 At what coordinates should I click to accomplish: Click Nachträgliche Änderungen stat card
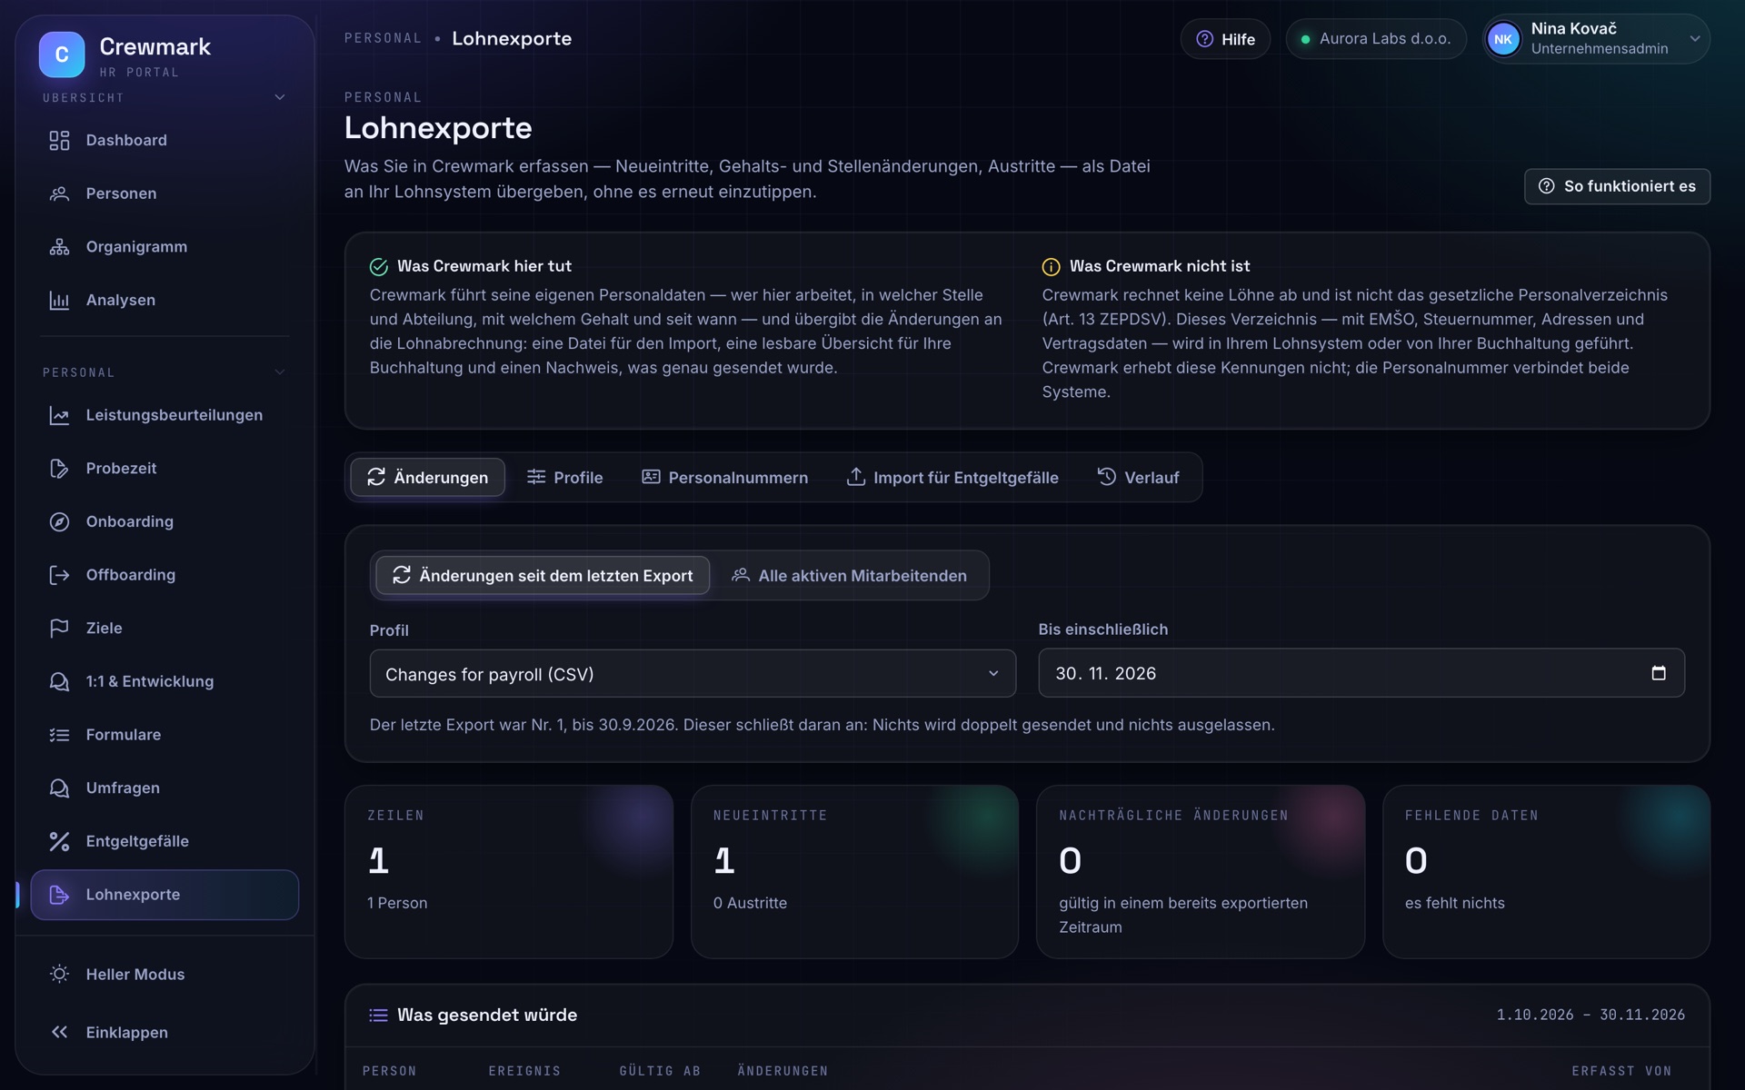click(x=1201, y=872)
